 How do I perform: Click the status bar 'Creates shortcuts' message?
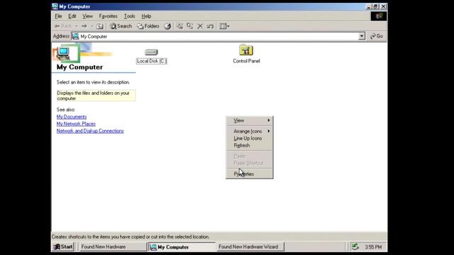[131, 237]
